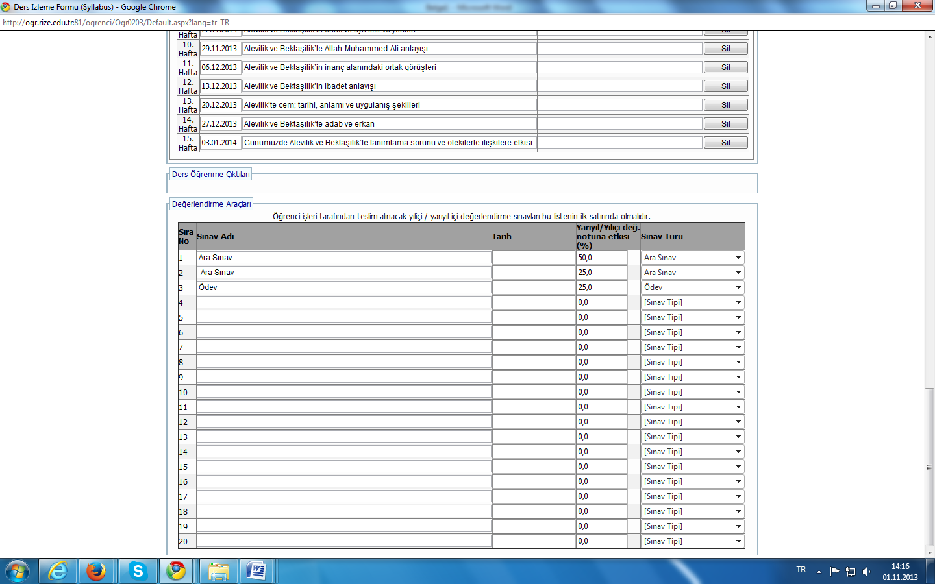Click Tarih column header
This screenshot has width=935, height=584.
(502, 237)
